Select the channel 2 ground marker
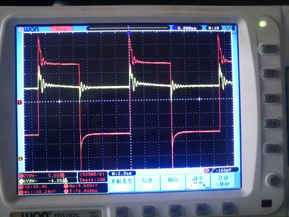Image resolution: width=289 pixels, height=217 pixels. pos(20,158)
